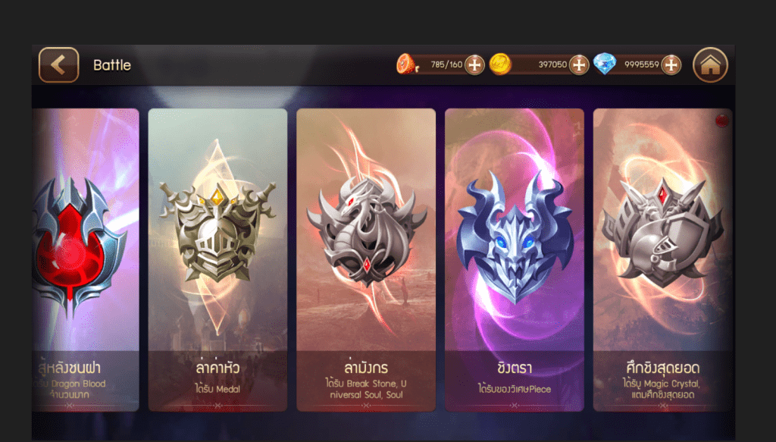Go back using the arrow button
This screenshot has width=776, height=442.
(58, 65)
